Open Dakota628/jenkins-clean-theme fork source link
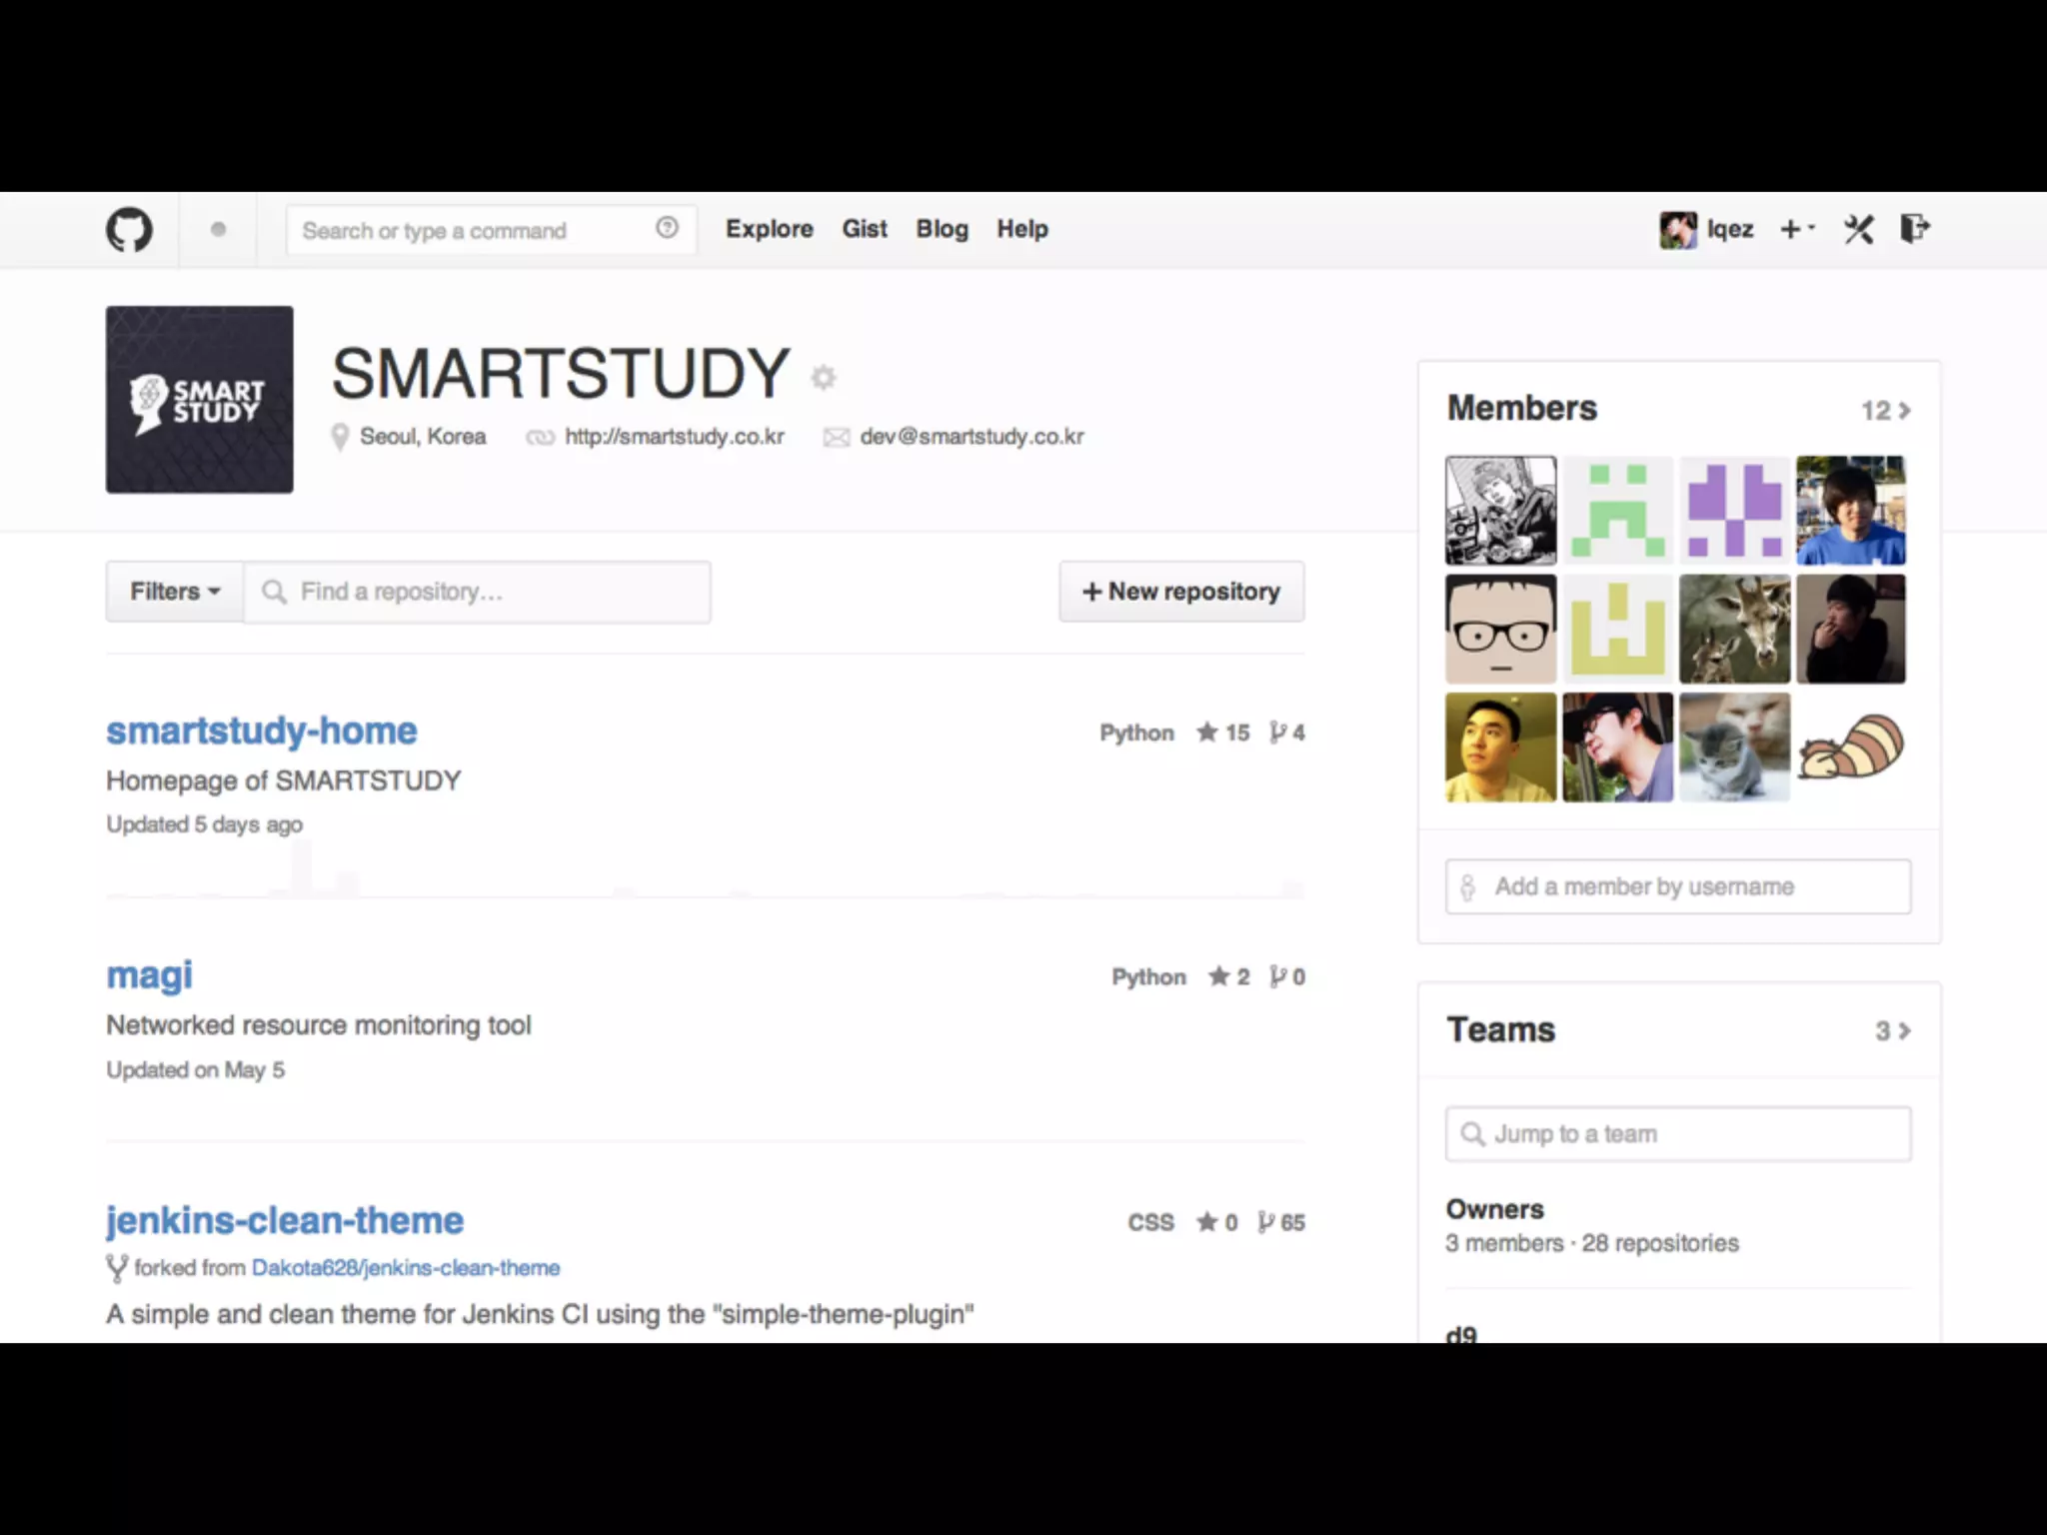 pyautogui.click(x=406, y=1268)
